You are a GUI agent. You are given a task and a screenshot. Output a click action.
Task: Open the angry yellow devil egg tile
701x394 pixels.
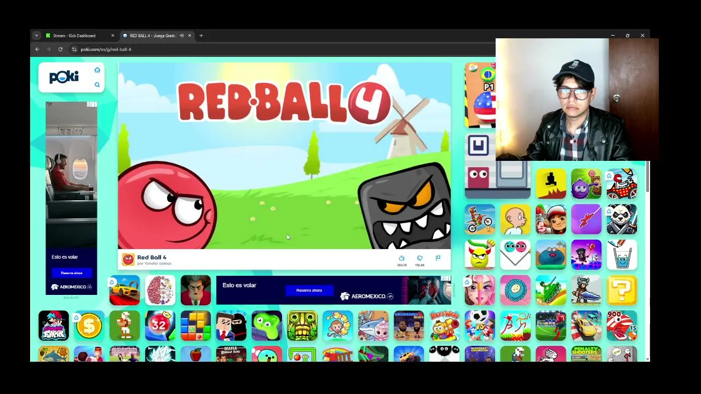(x=480, y=254)
